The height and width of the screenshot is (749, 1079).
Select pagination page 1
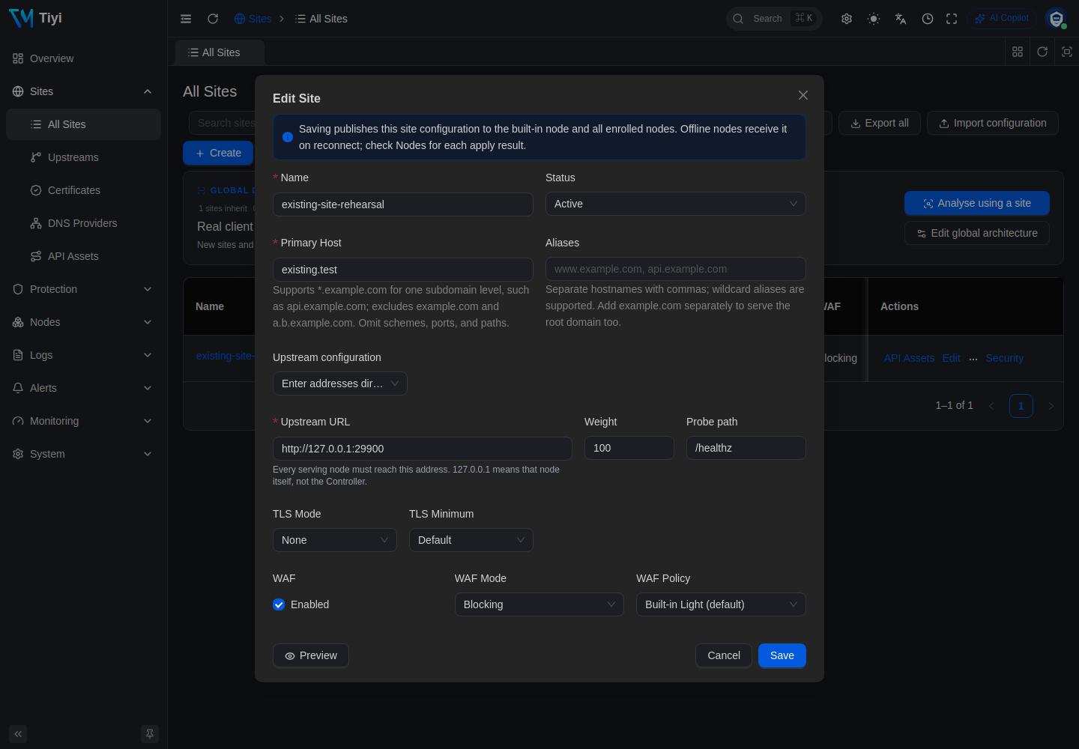(1021, 406)
